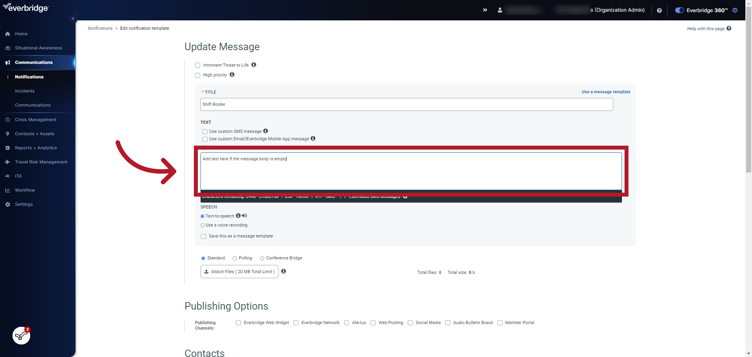
Task: Open the Workflow sidebar icon
Action: tap(7, 190)
